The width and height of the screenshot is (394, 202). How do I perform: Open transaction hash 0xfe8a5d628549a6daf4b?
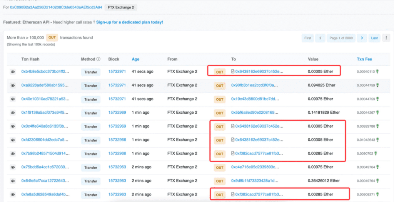tap(45, 194)
